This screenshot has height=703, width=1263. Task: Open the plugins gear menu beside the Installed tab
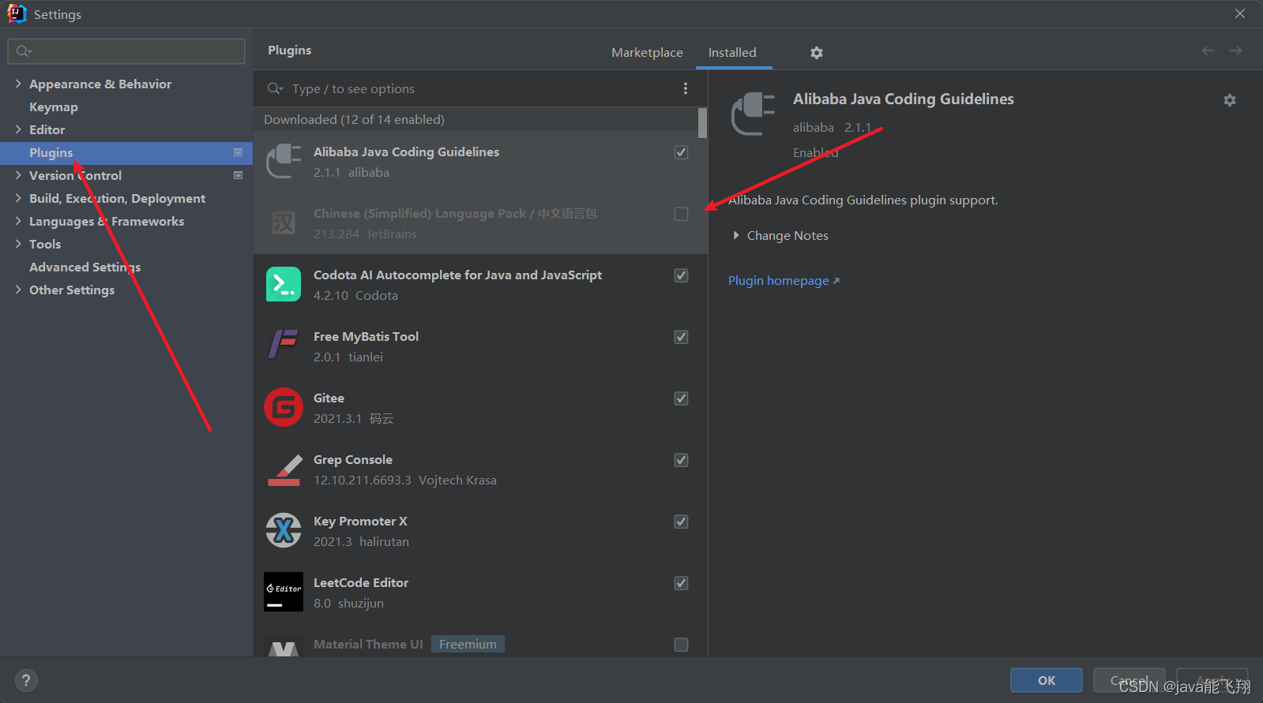click(x=817, y=53)
